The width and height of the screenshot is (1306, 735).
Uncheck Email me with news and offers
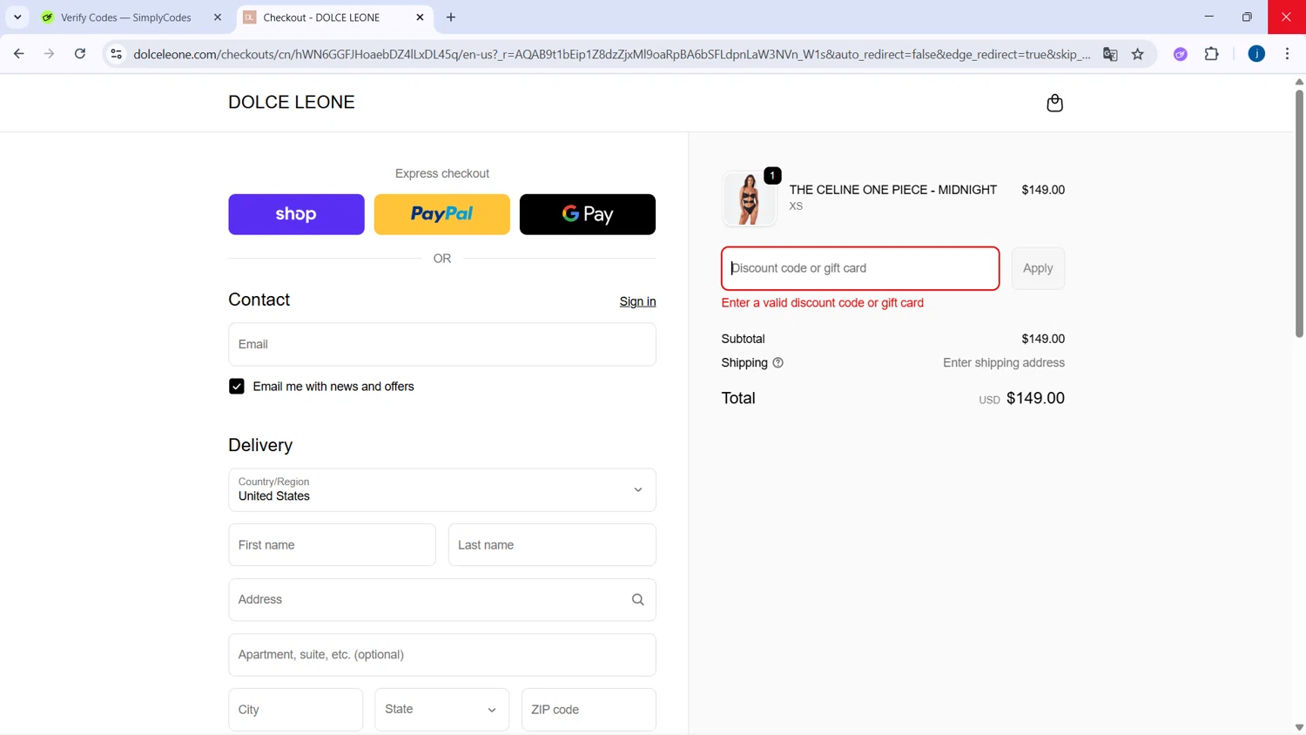pyautogui.click(x=237, y=387)
